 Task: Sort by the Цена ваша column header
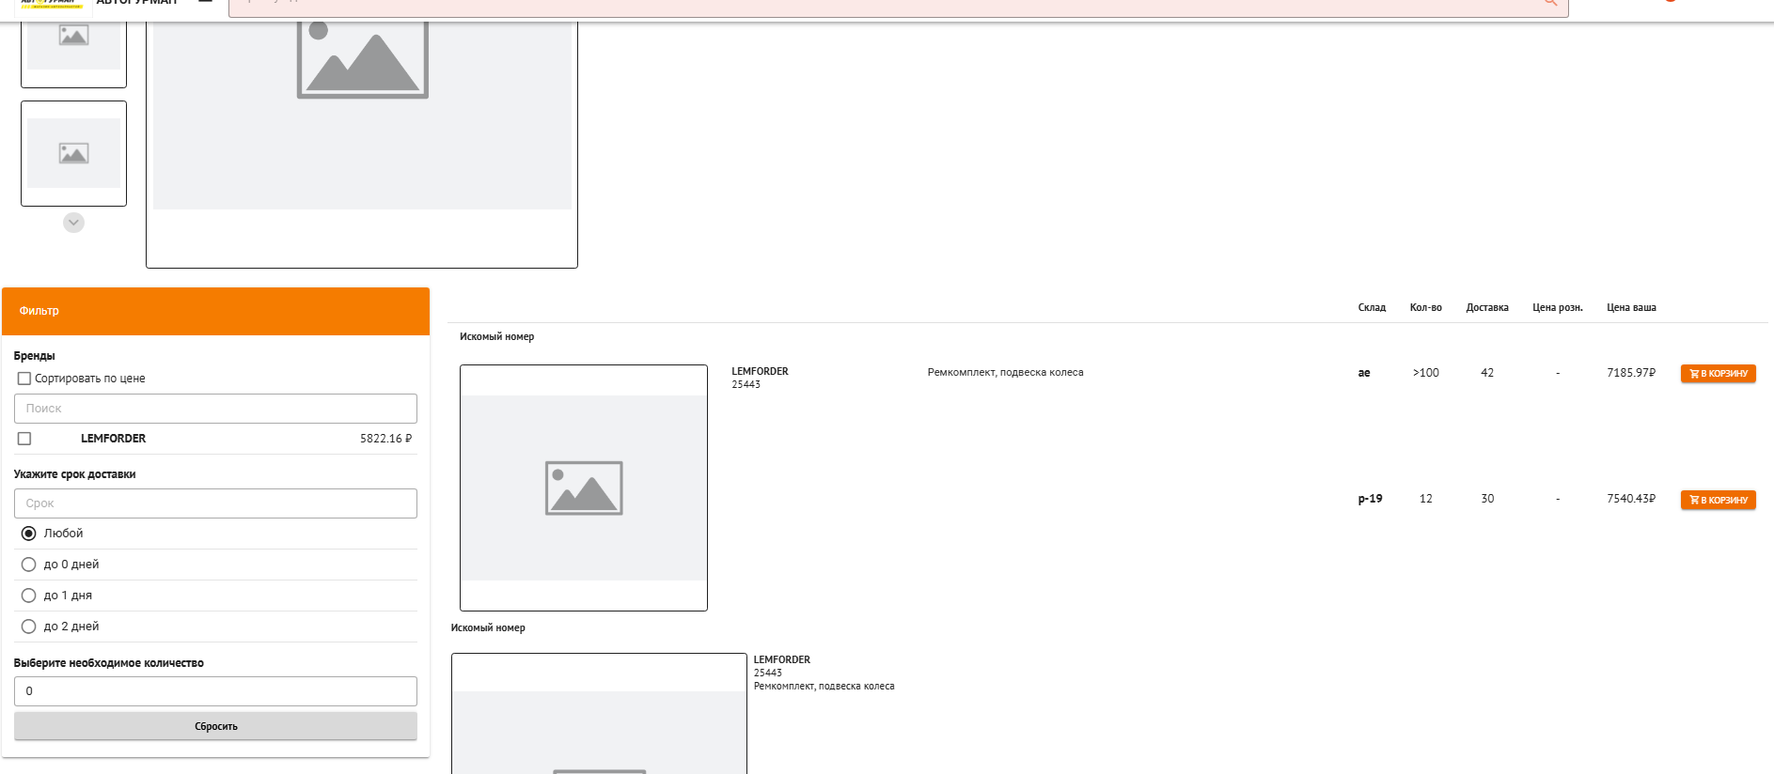[x=1631, y=308]
